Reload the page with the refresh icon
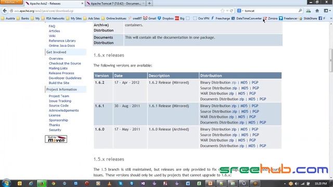The image size is (333, 187). tap(232, 10)
